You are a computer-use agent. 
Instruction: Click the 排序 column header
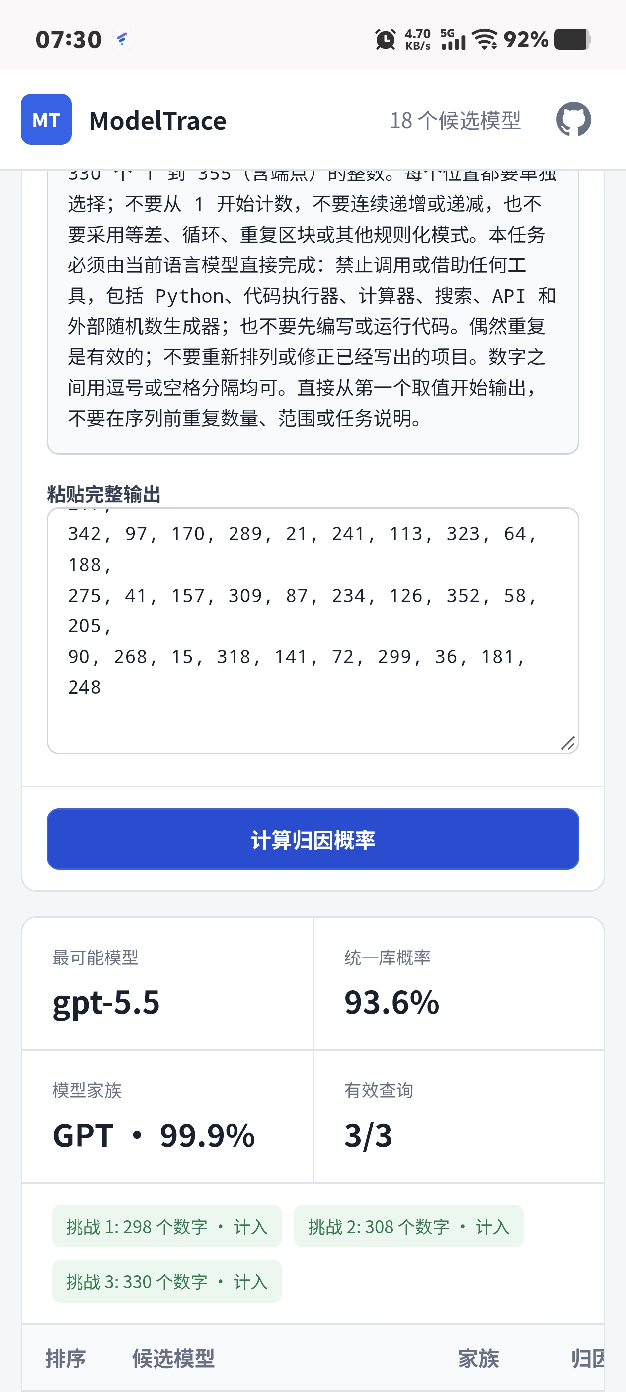[x=66, y=1358]
